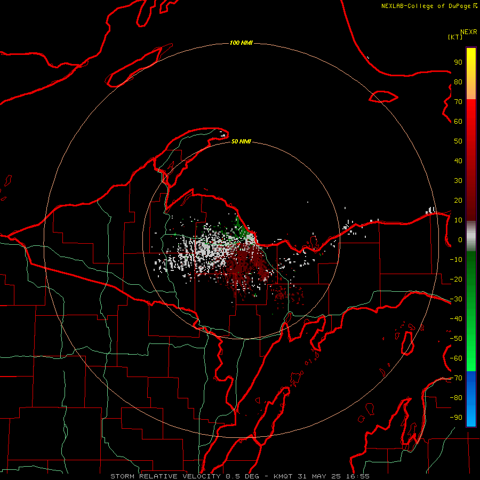The image size is (480, 480).
Task: Click the [KT] units label
Action: coord(455,37)
